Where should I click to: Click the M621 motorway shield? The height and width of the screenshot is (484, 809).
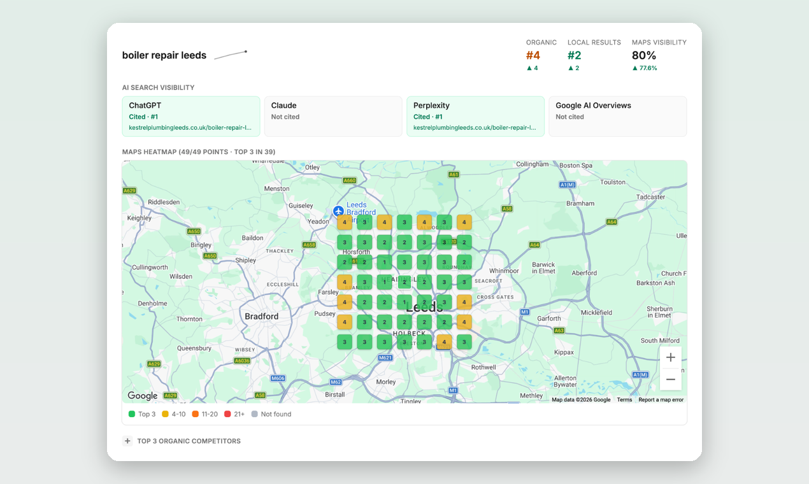[x=385, y=358]
